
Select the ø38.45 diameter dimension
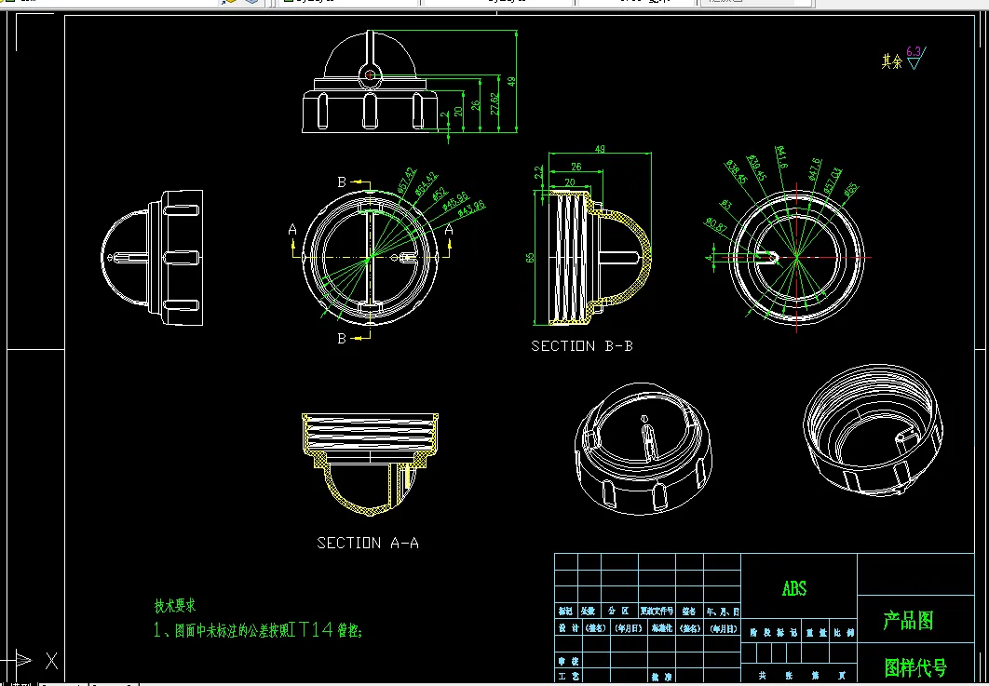click(x=736, y=172)
